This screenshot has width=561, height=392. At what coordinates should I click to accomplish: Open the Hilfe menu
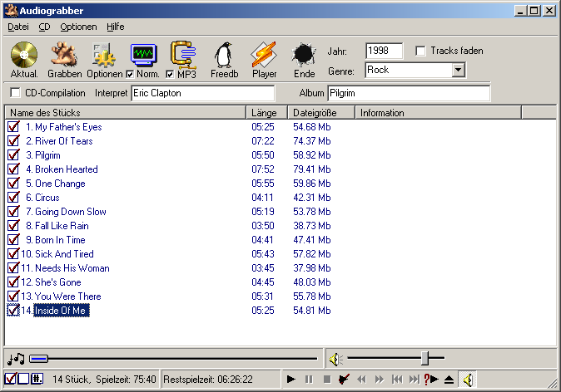[115, 27]
